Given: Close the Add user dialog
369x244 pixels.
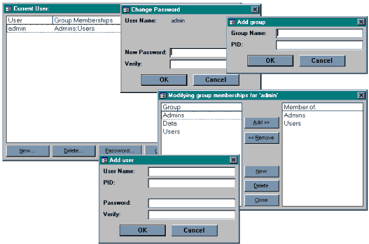Looking at the screenshot, I should click(233, 160).
